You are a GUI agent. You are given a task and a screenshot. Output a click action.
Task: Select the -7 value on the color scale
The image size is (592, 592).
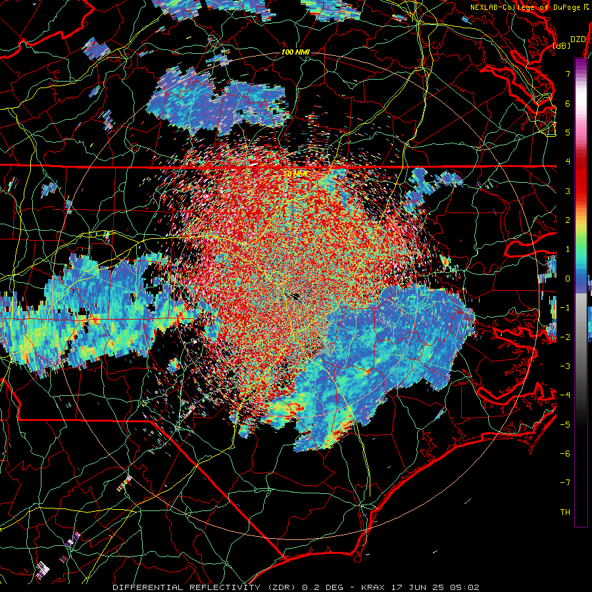click(x=565, y=483)
